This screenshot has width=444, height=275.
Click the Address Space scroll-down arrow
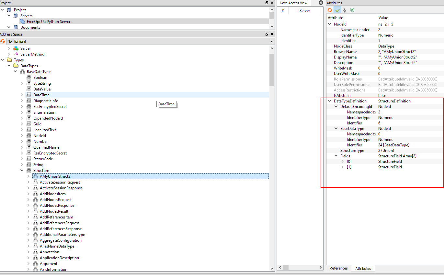pos(272,269)
